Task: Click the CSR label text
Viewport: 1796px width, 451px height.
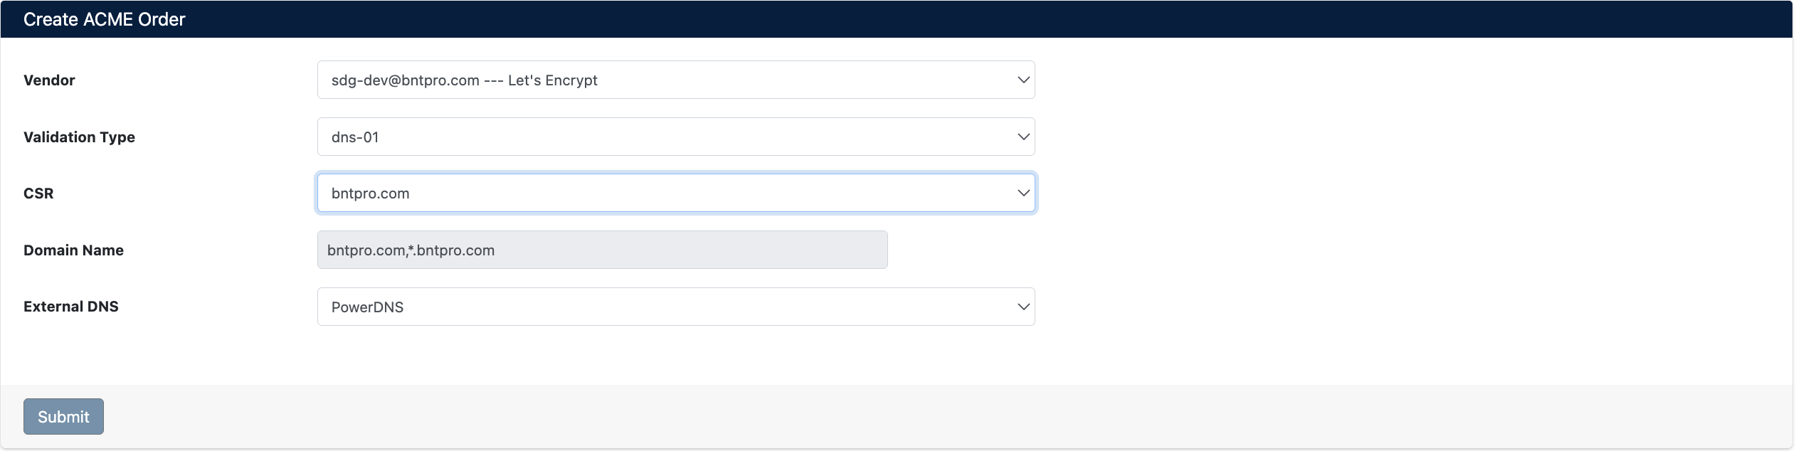Action: tap(38, 193)
